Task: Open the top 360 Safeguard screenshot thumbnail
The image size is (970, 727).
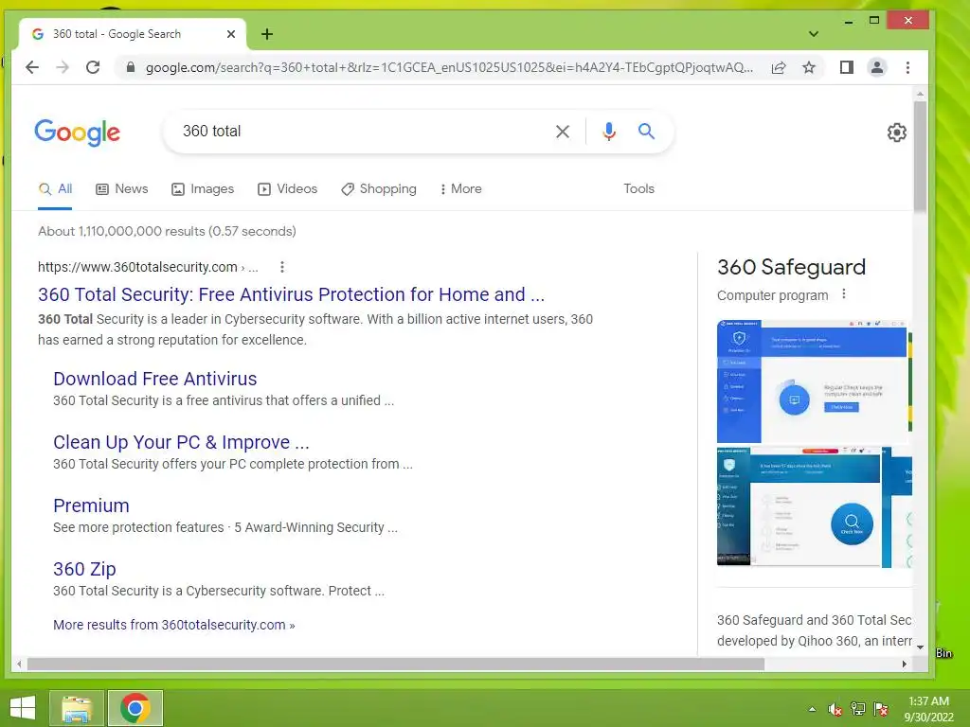Action: 812,381
